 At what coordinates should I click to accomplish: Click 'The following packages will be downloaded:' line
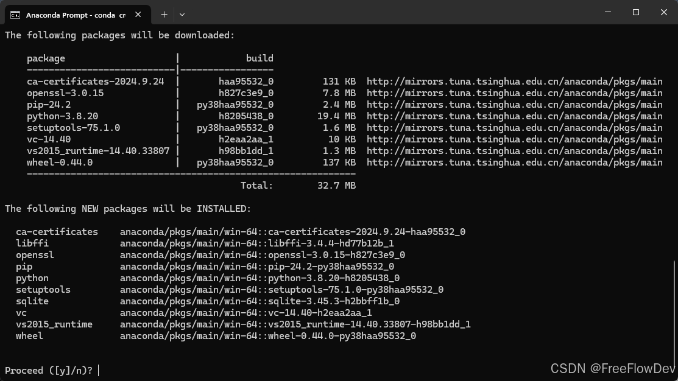coord(120,35)
